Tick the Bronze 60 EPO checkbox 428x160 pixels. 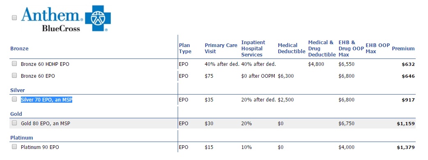click(x=14, y=75)
